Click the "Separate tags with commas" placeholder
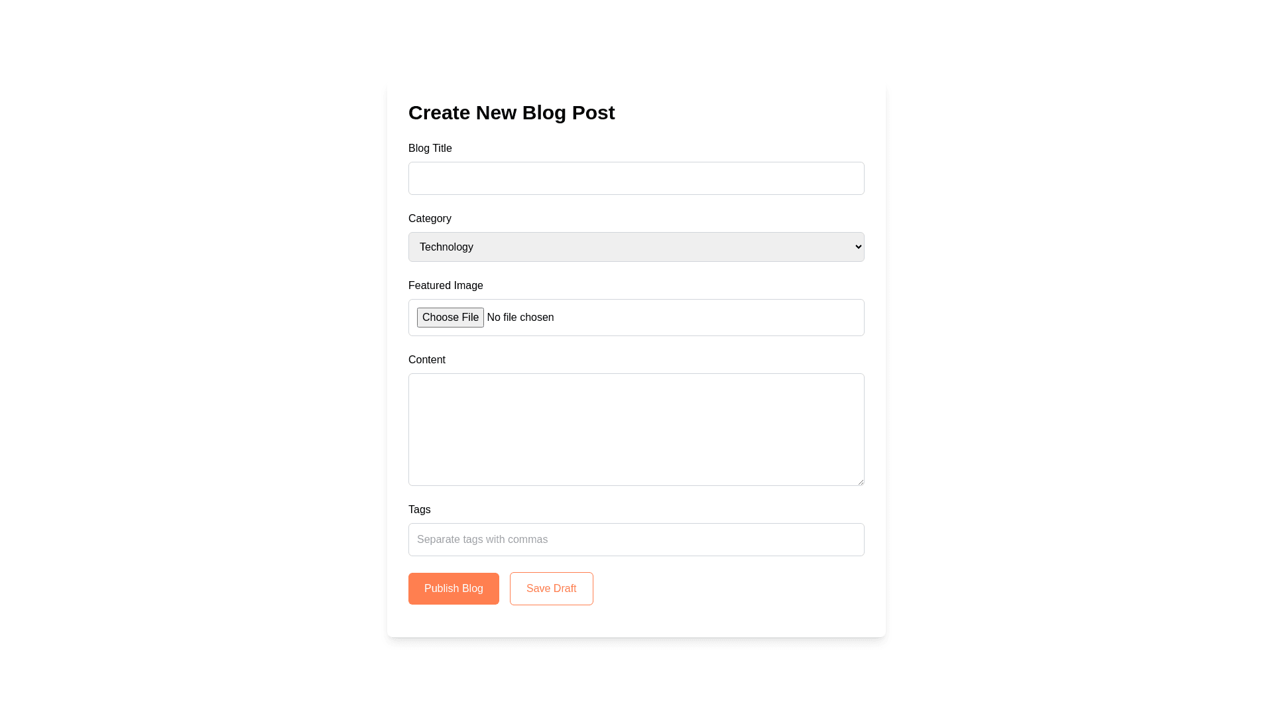Image resolution: width=1273 pixels, height=716 pixels. 482,540
